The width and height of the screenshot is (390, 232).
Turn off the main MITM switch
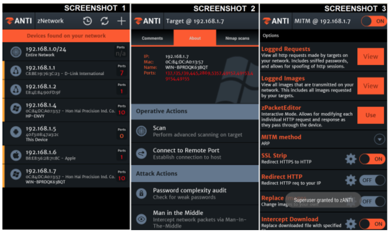pyautogui.click(x=374, y=21)
